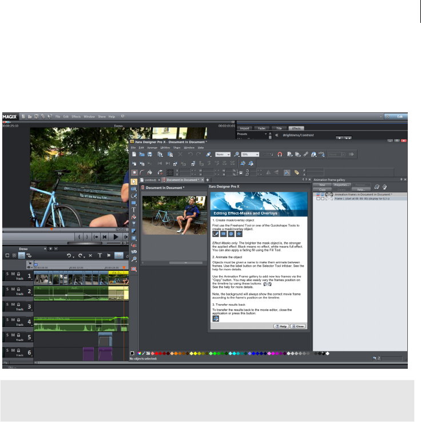Click the title T icon in MAGIX timeline toolbar
This screenshot has width=421, height=422.
coord(100,255)
